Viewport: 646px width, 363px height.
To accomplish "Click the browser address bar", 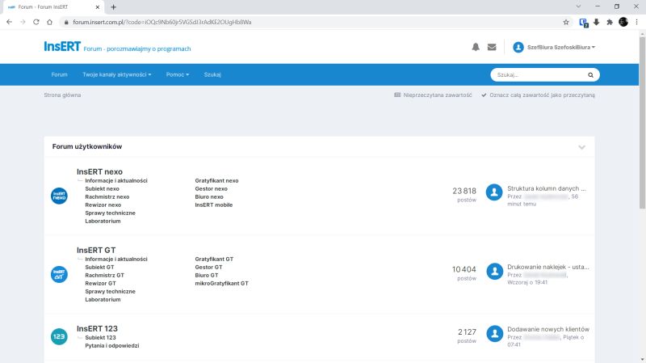I will (313, 23).
